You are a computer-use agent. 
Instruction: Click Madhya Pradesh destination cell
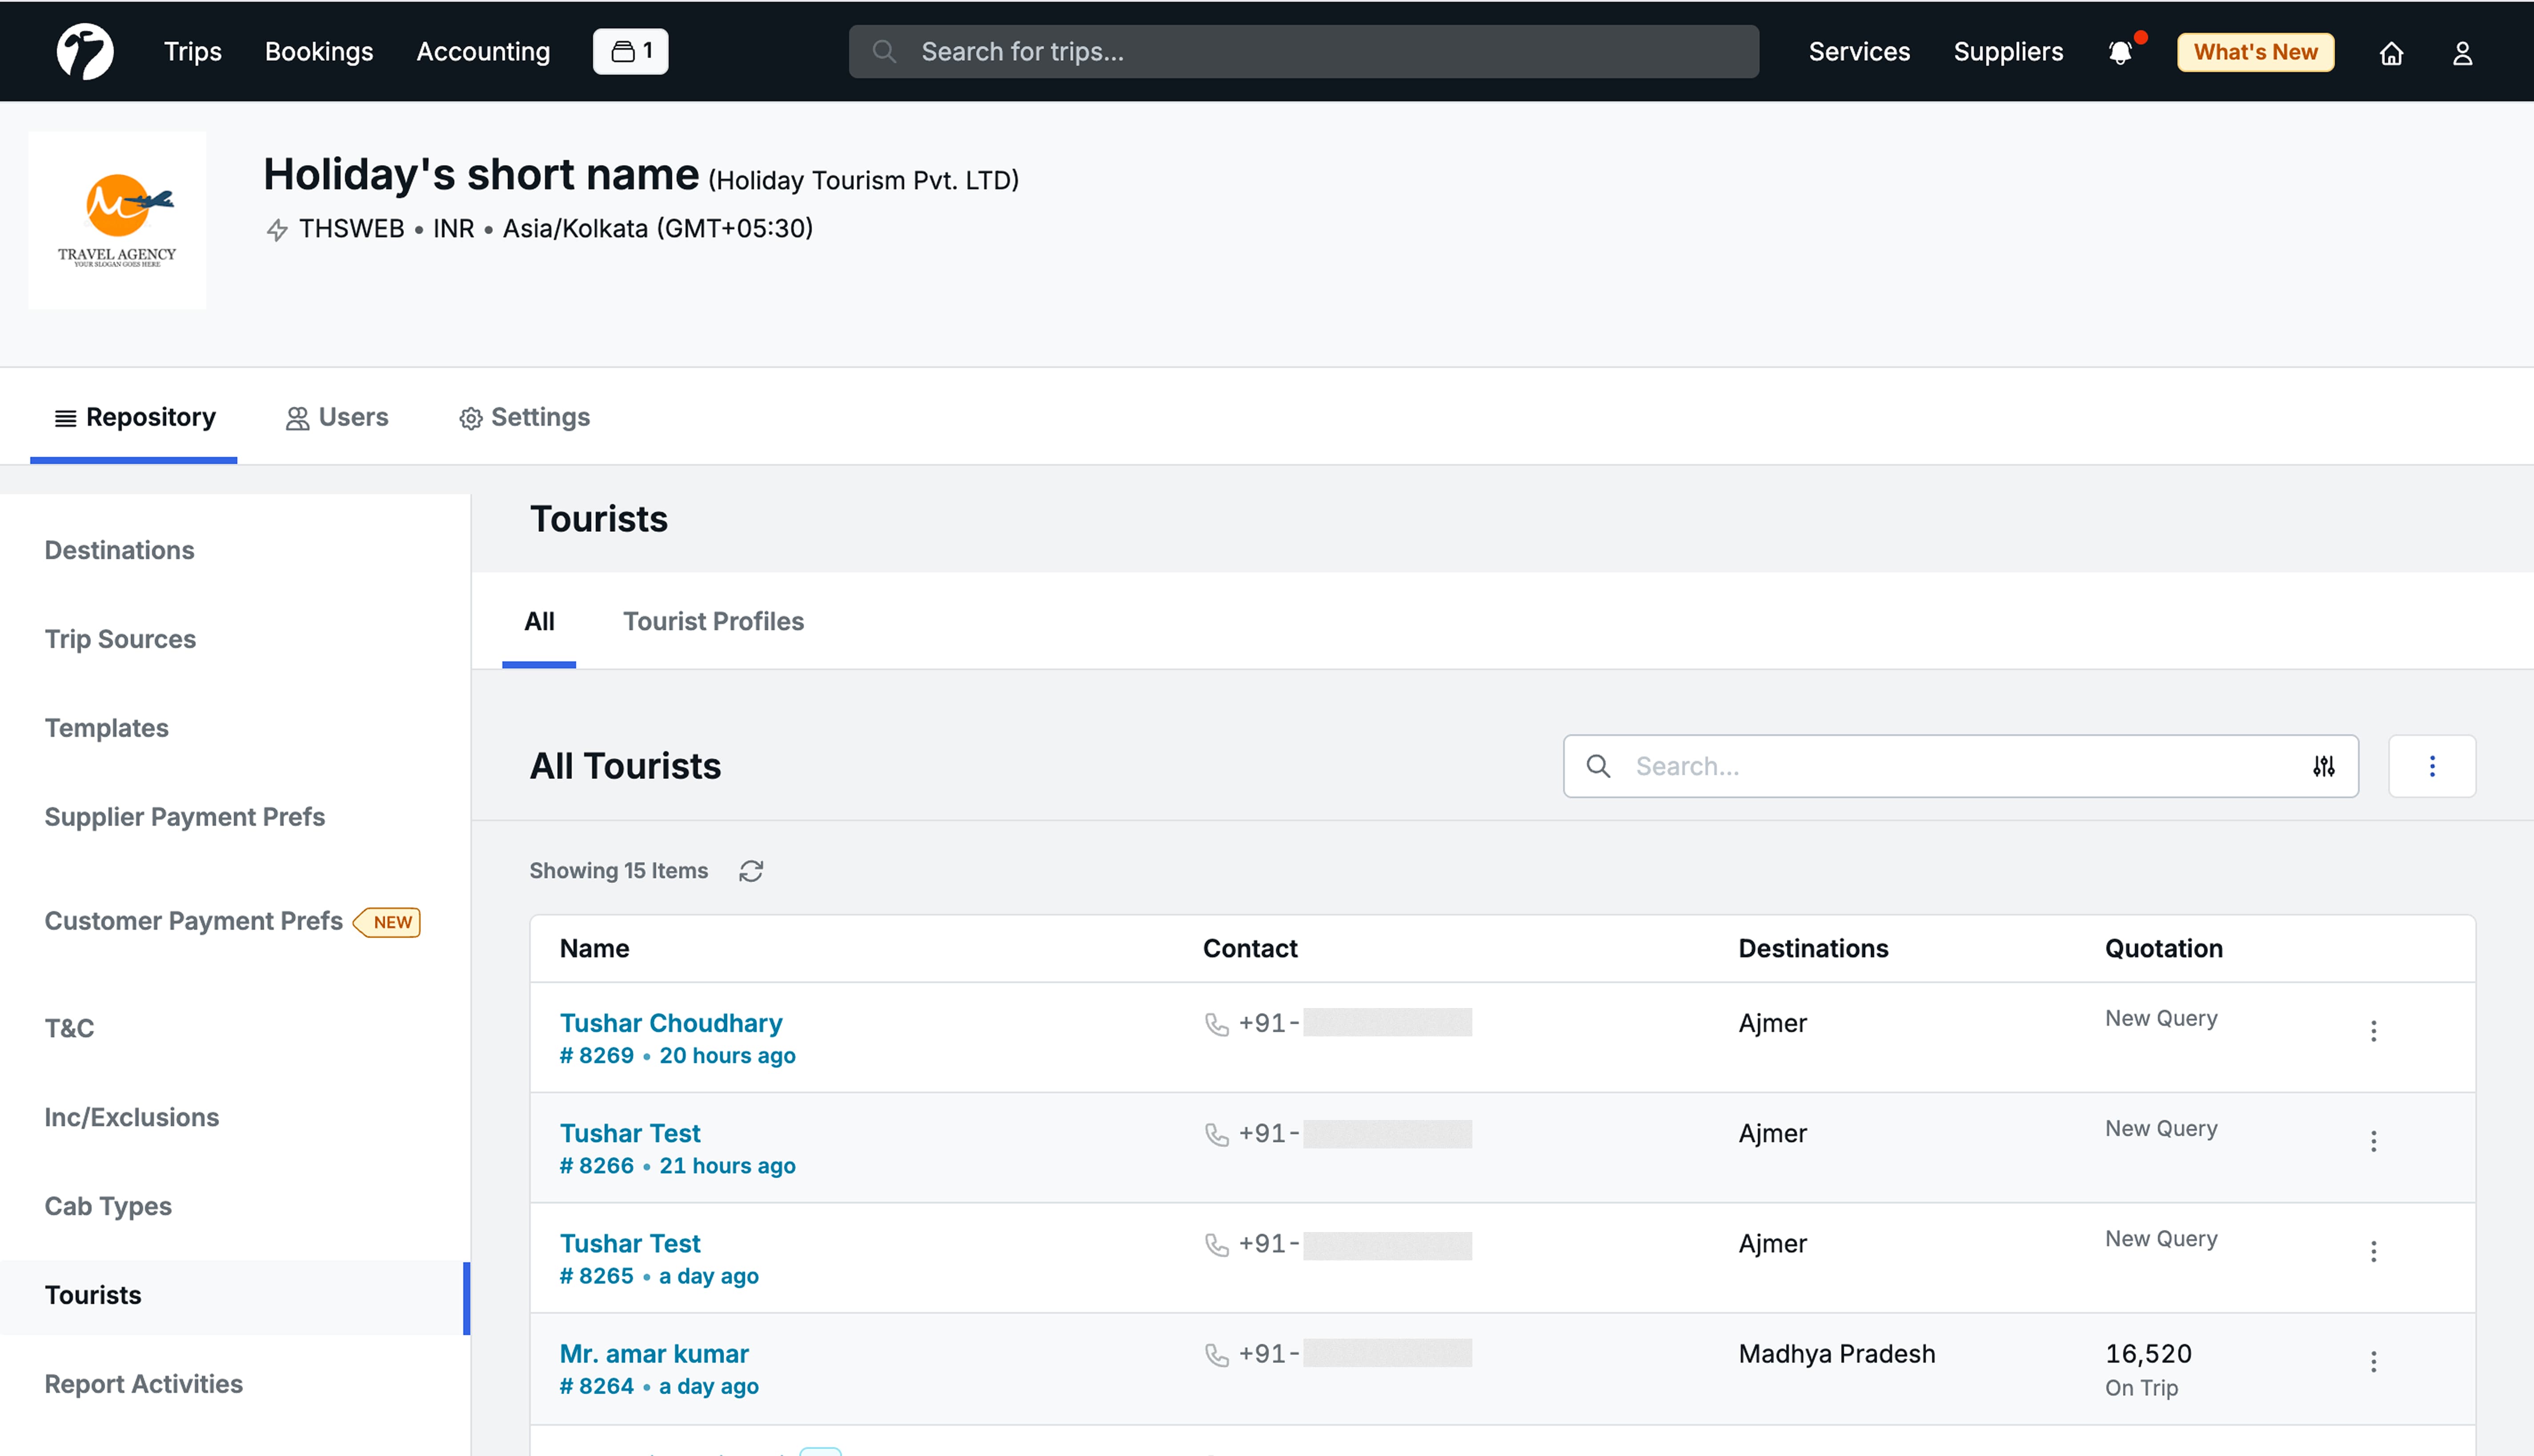[x=1837, y=1353]
